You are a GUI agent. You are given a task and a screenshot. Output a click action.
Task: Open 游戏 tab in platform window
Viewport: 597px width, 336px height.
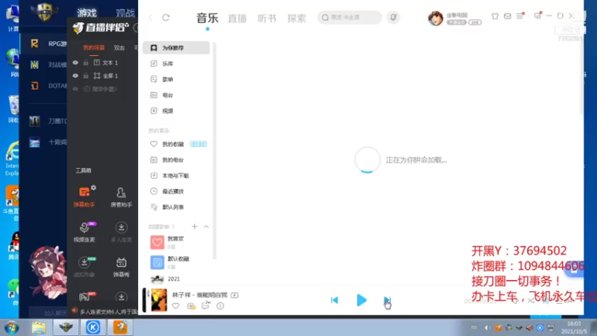tap(87, 13)
